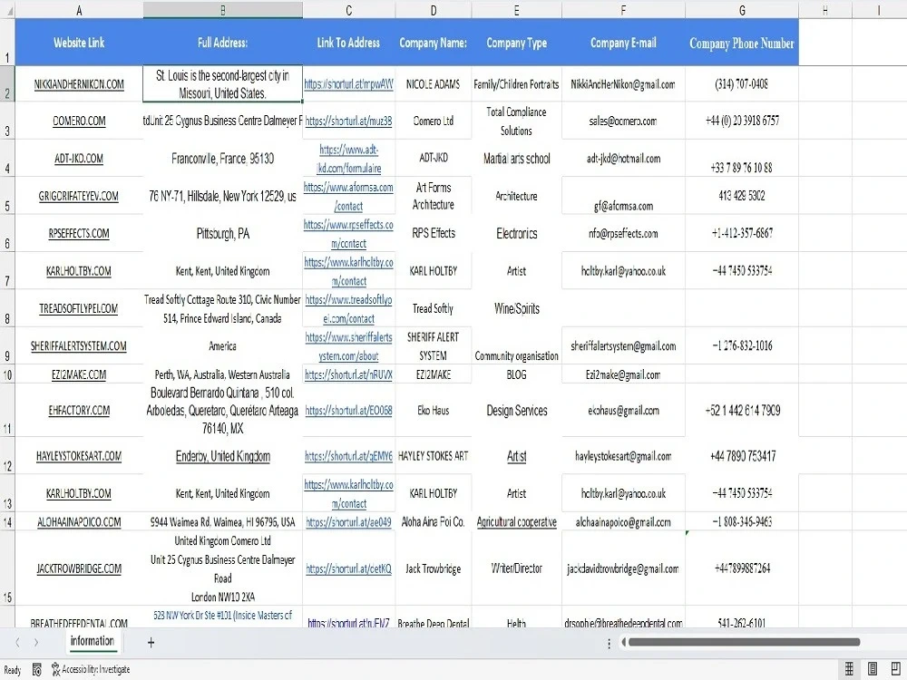Open COMERO.COM website link
This screenshot has width=907, height=680.
coord(79,121)
